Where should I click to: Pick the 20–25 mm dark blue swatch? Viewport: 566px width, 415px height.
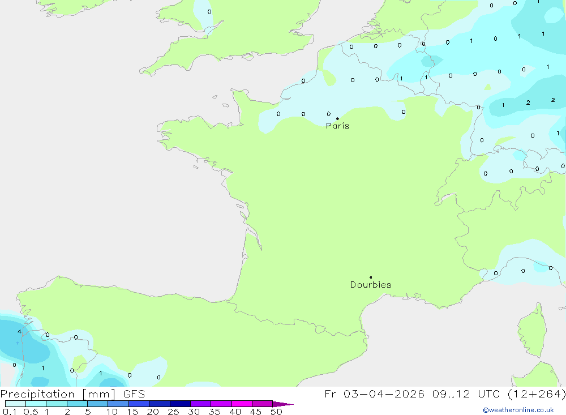tap(160, 404)
